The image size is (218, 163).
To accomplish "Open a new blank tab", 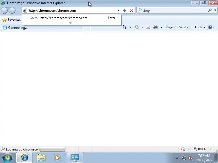I will pos(87,28).
